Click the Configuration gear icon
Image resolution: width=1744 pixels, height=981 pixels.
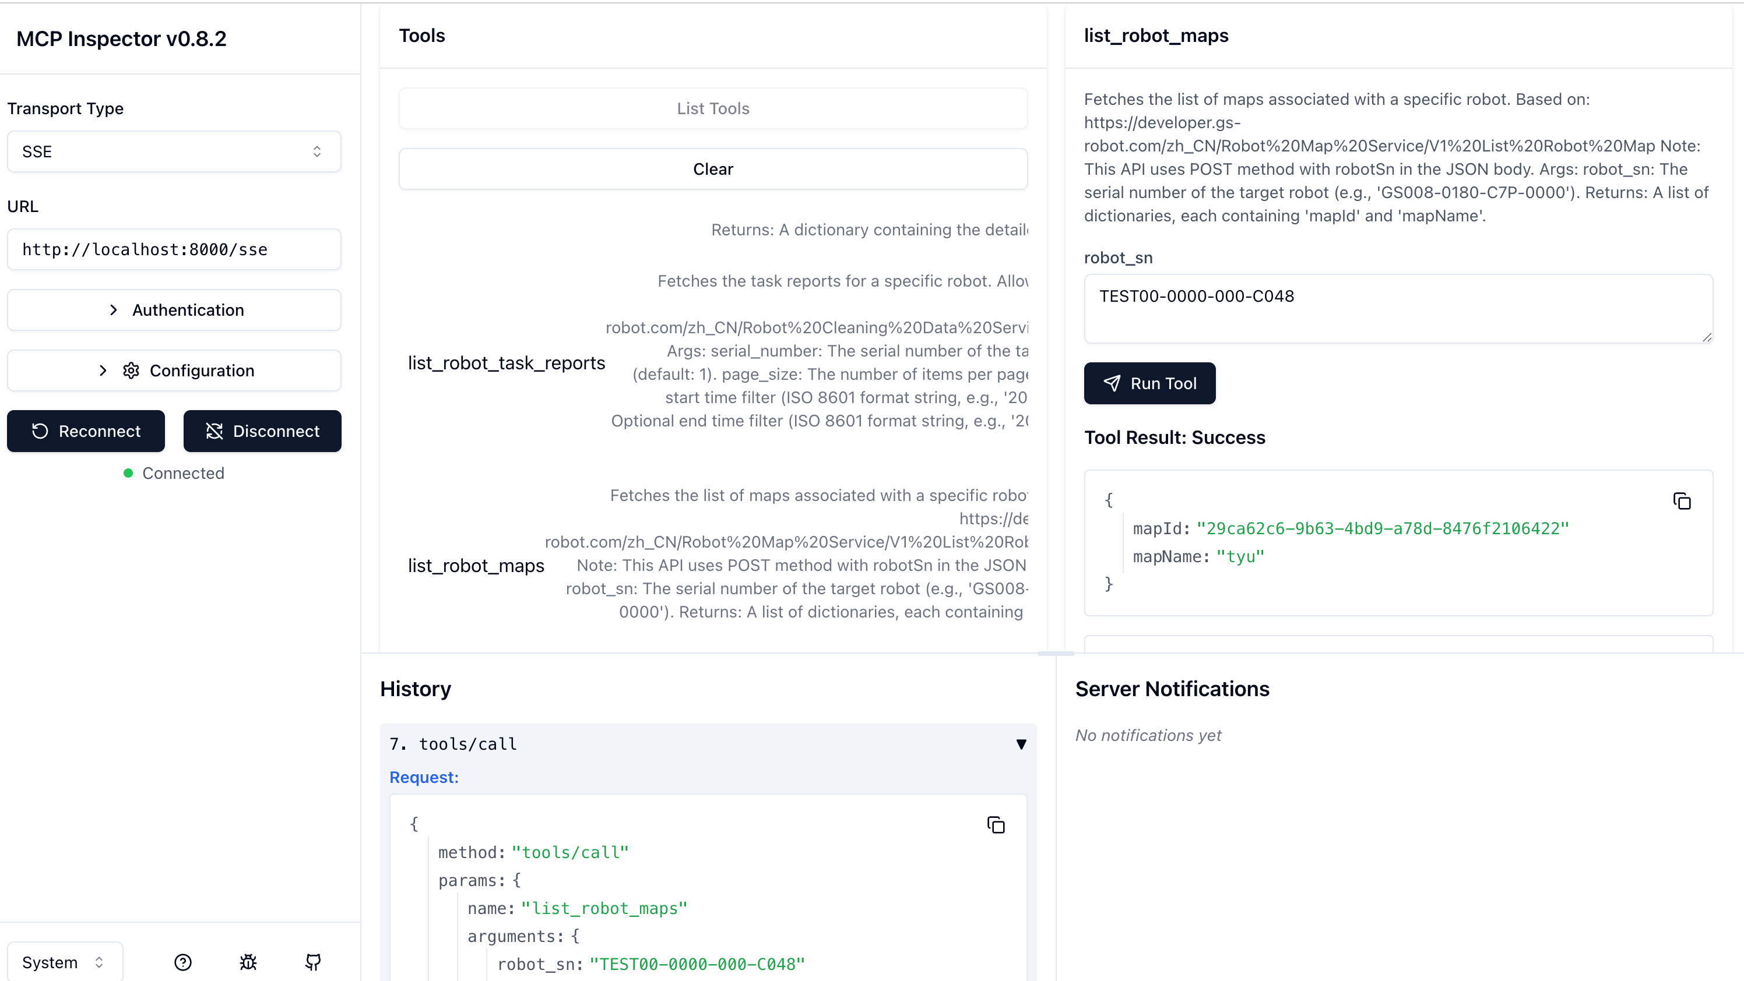pos(131,370)
